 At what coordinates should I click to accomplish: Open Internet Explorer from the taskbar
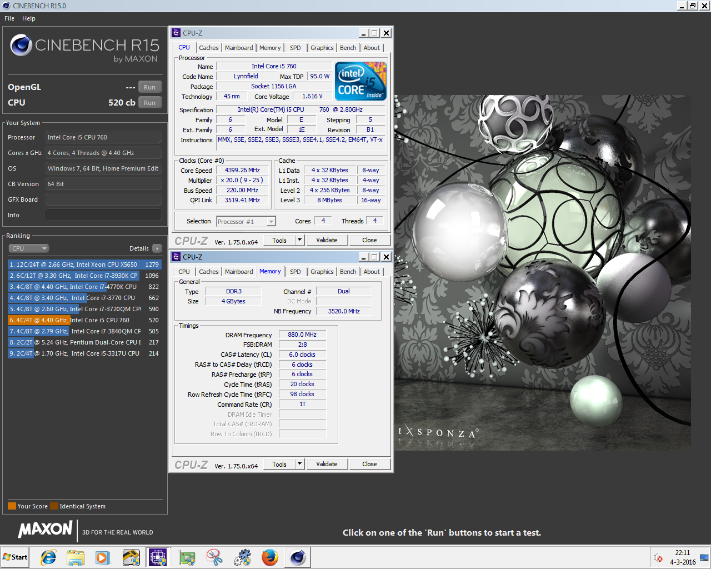48,557
